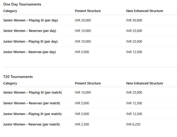Select Senior Women – Playing XI (per day) row label
Screen dimensions: 177x137
[x=30, y=20]
